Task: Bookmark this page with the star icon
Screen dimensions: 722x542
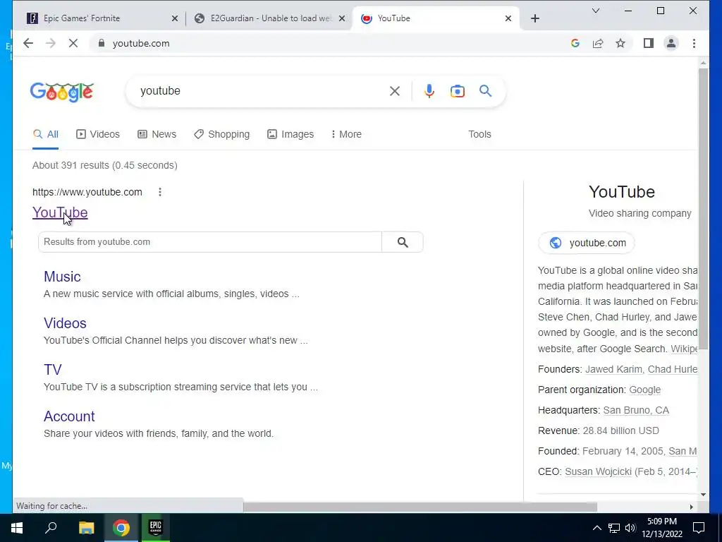Action: (x=620, y=43)
